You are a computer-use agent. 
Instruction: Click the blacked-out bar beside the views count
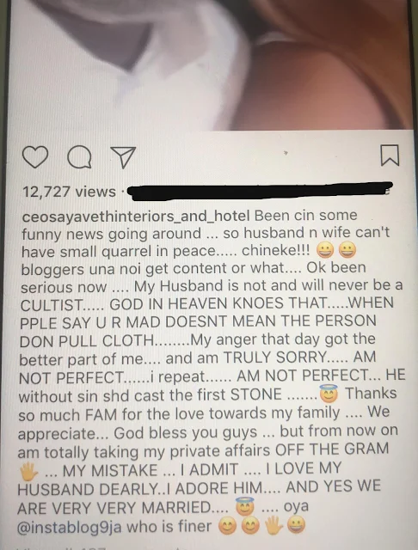(260, 191)
